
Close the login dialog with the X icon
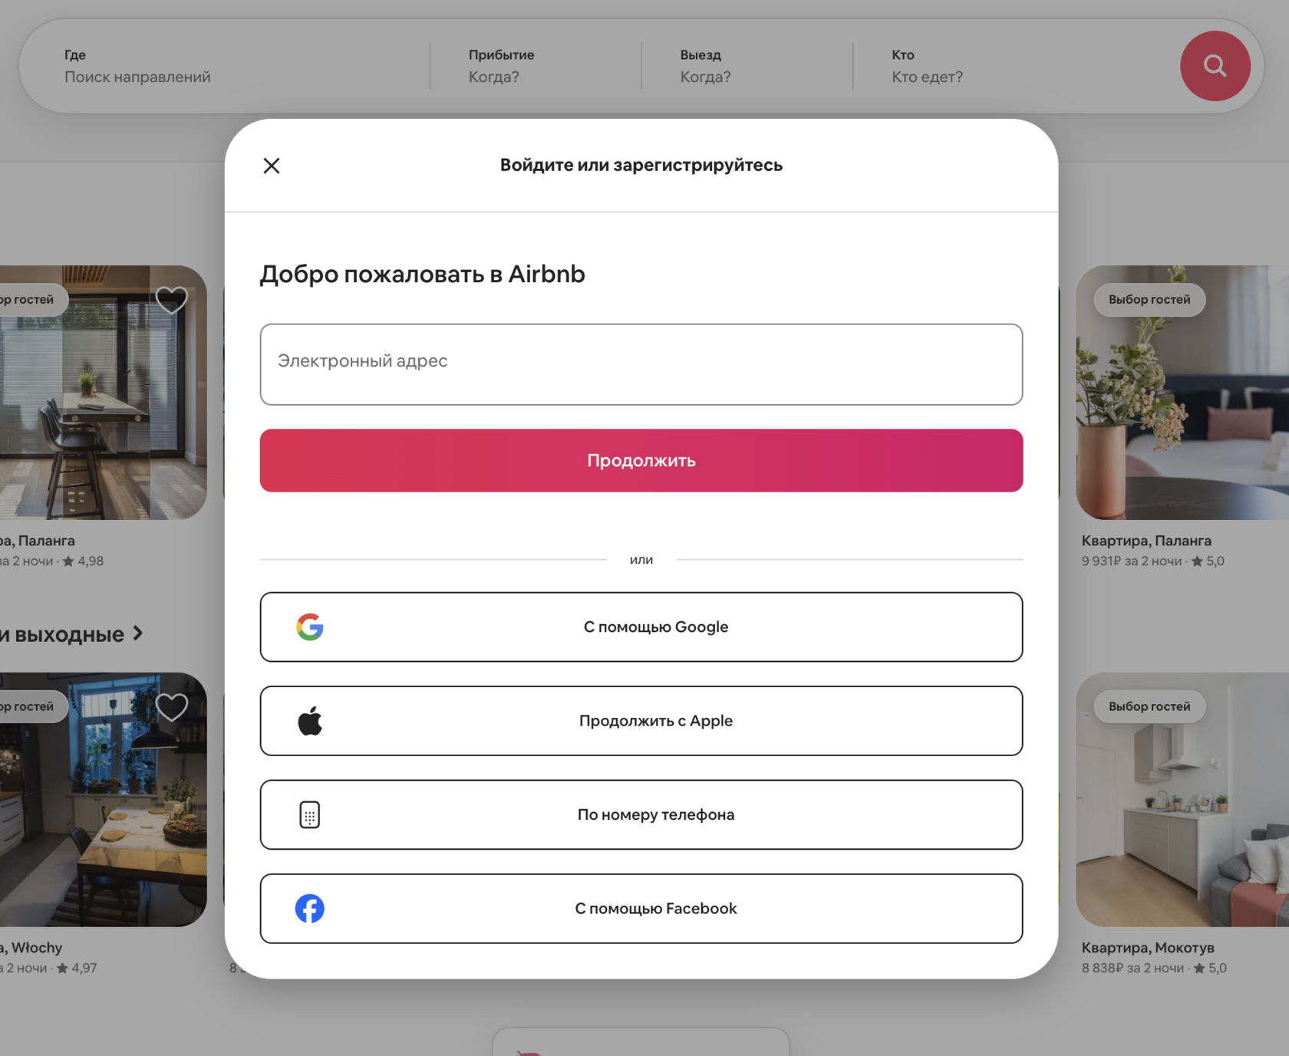pos(272,166)
